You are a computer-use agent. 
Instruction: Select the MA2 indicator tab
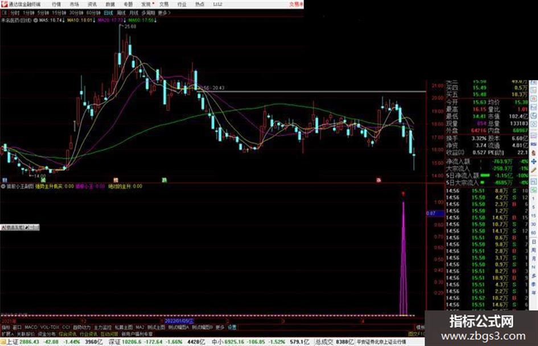139,327
